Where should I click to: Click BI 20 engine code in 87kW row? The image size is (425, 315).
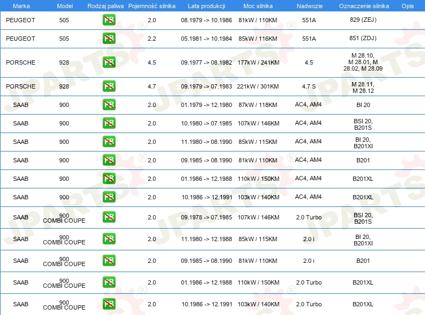point(363,105)
